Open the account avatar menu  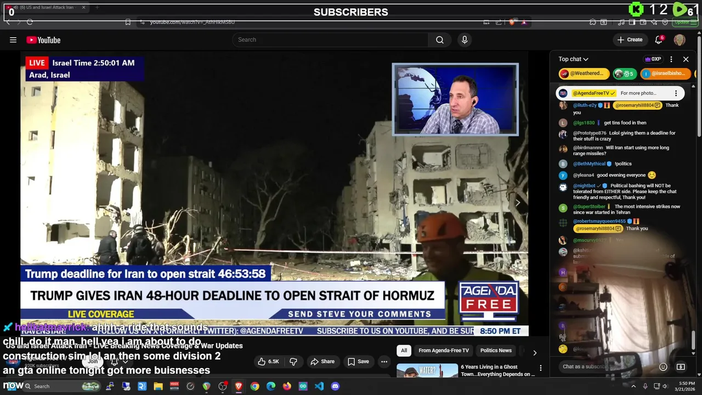tap(680, 39)
